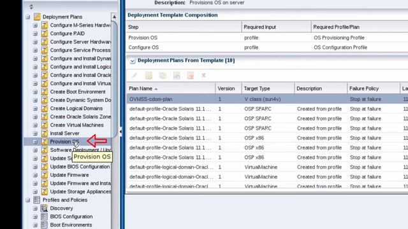Expand the Update Storage Appliances node
408x229 pixels.
pyautogui.click(x=35, y=191)
